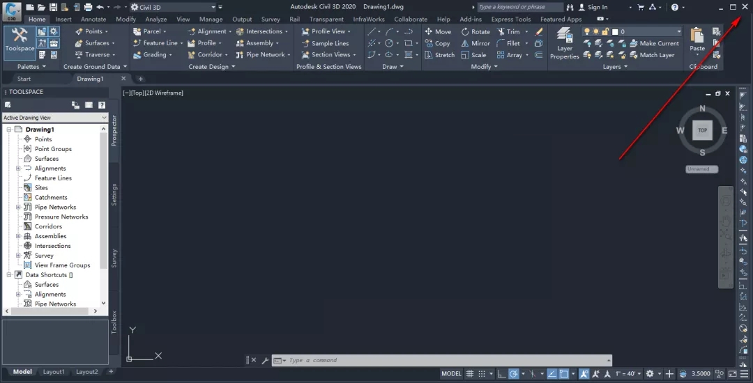This screenshot has height=383, width=753.
Task: Toggle annotation objects visibility in status bar
Action: [584, 374]
